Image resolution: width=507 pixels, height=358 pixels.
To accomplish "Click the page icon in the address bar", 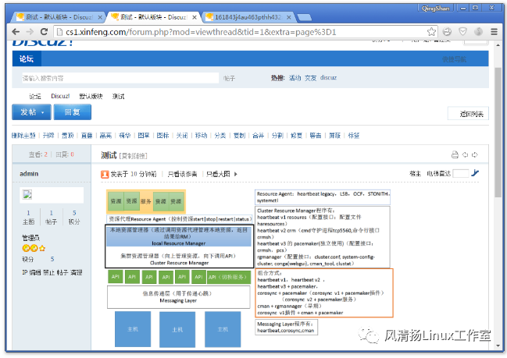I will (59, 32).
